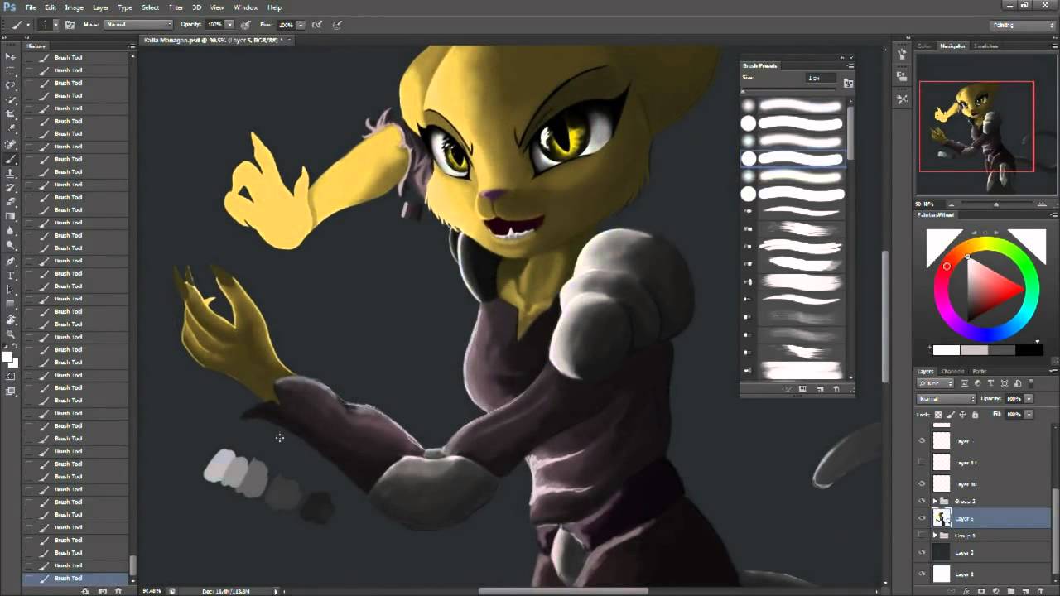This screenshot has width=1060, height=596.
Task: Select the Pen tool
Action: click(x=11, y=260)
